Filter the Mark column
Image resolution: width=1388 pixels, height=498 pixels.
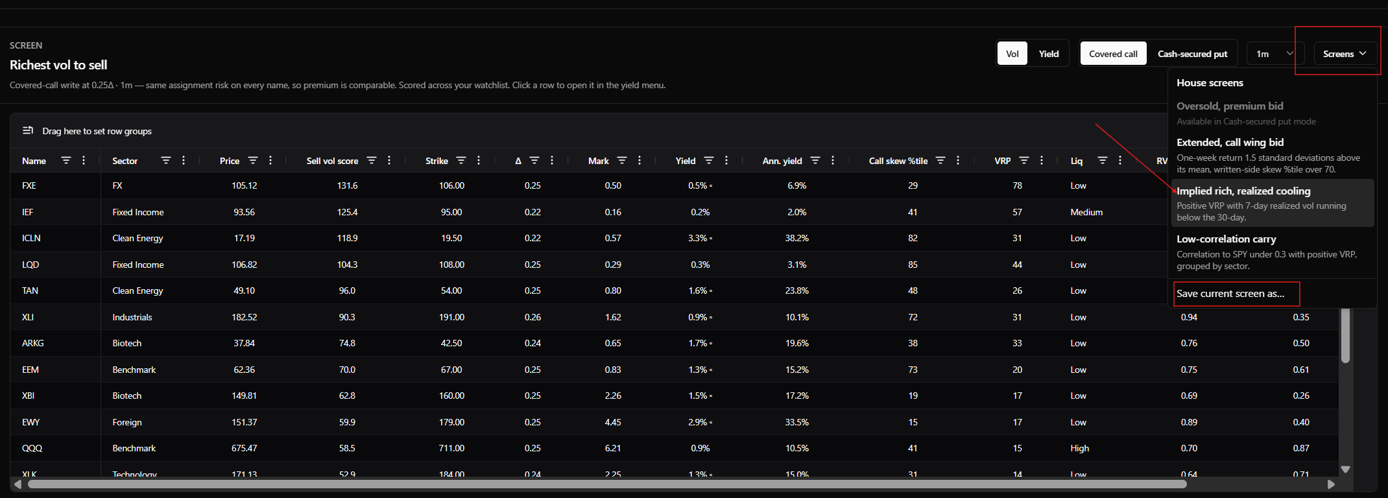pos(621,160)
